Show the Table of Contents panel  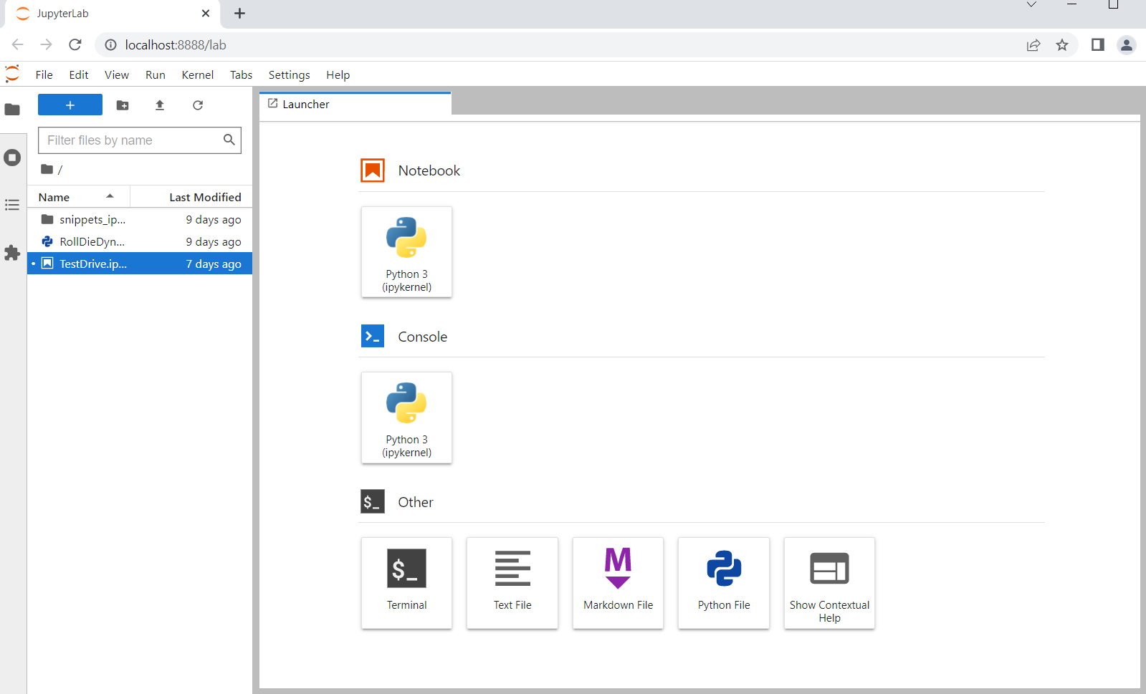[x=12, y=206]
